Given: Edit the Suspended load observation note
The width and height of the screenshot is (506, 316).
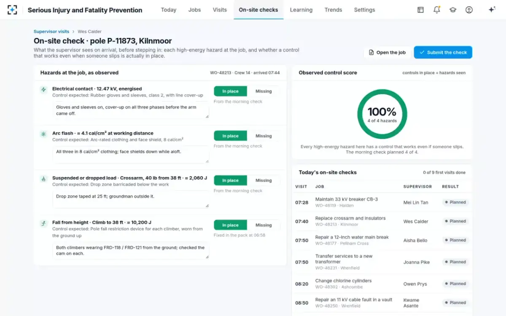Looking at the screenshot, I should 131,199.
